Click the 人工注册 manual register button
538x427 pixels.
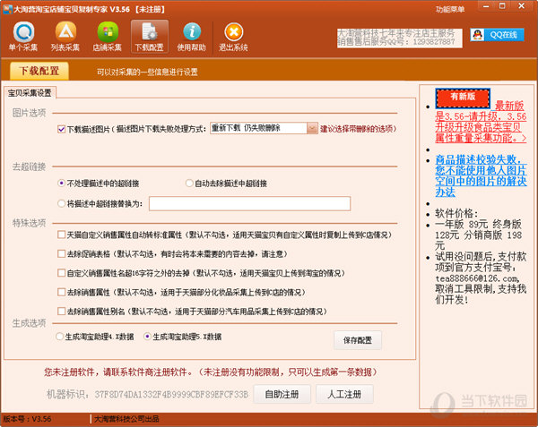pos(344,395)
